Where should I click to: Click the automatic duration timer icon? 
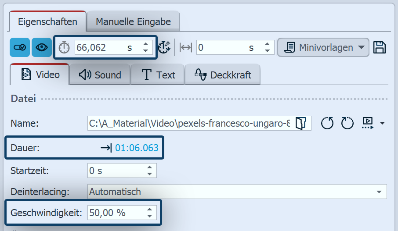click(x=164, y=47)
